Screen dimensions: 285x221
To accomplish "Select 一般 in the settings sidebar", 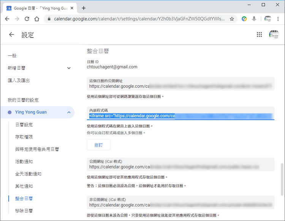I will (x=12, y=56).
